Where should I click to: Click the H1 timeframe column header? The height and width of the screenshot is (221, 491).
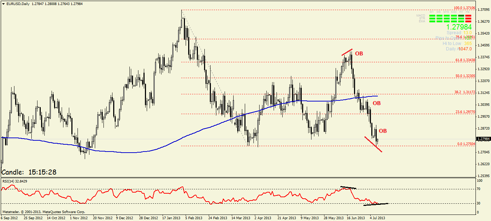461,12
